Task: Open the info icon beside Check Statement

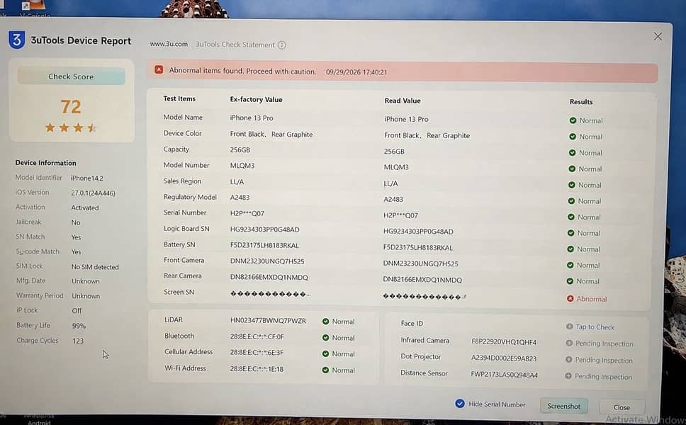Action: [x=282, y=45]
